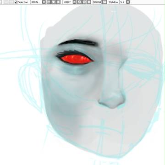The width and height of the screenshot is (165, 165).
Task: Click the 300% zoom level field
Action: 36,2
